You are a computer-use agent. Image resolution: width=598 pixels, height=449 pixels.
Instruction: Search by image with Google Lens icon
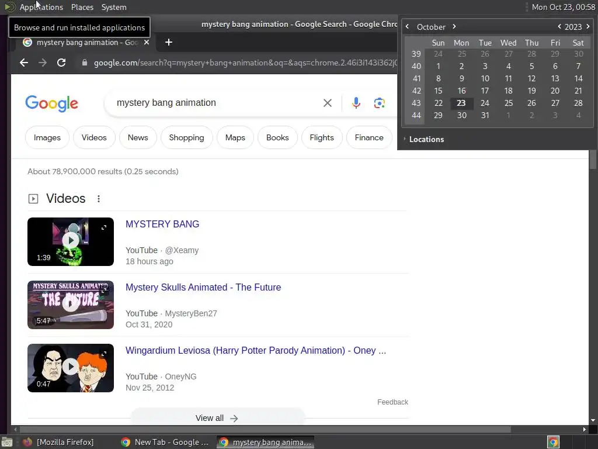[x=379, y=103]
